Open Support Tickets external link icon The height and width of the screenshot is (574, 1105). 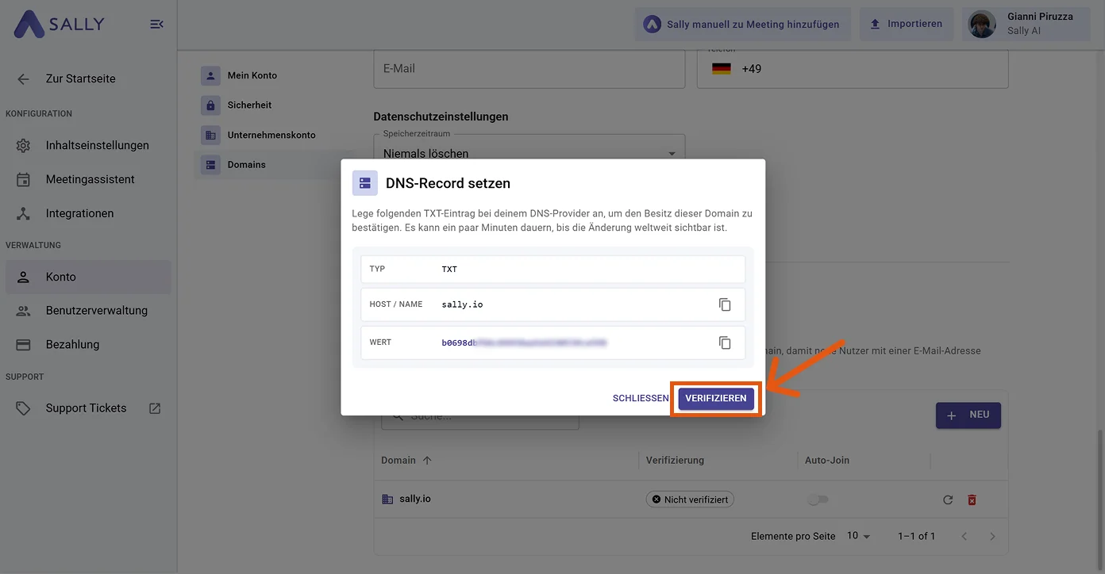tap(155, 408)
